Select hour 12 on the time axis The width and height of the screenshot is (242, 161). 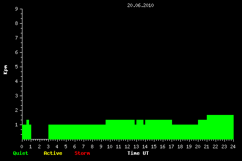tap(127, 147)
